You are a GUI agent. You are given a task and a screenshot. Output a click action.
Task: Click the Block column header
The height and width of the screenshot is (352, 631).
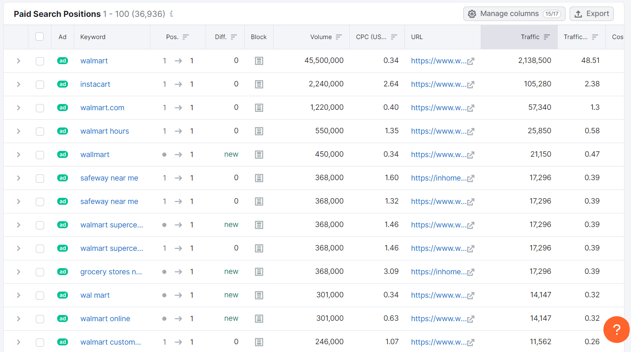click(x=259, y=37)
